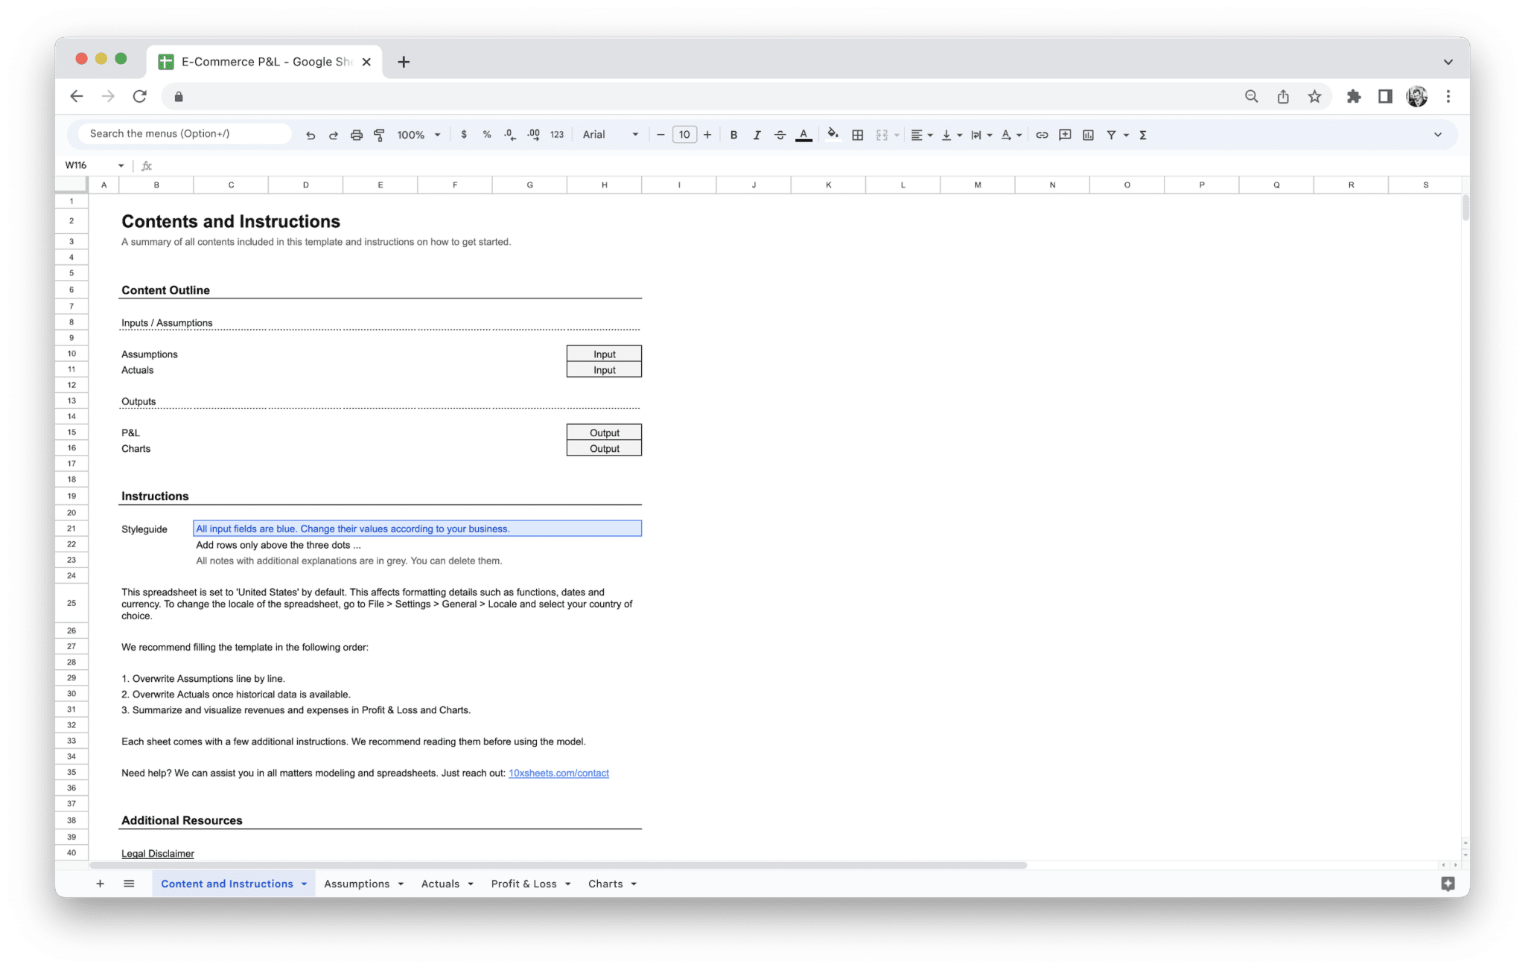The height and width of the screenshot is (970, 1525).
Task: Click the Insert link icon
Action: pyautogui.click(x=1042, y=135)
